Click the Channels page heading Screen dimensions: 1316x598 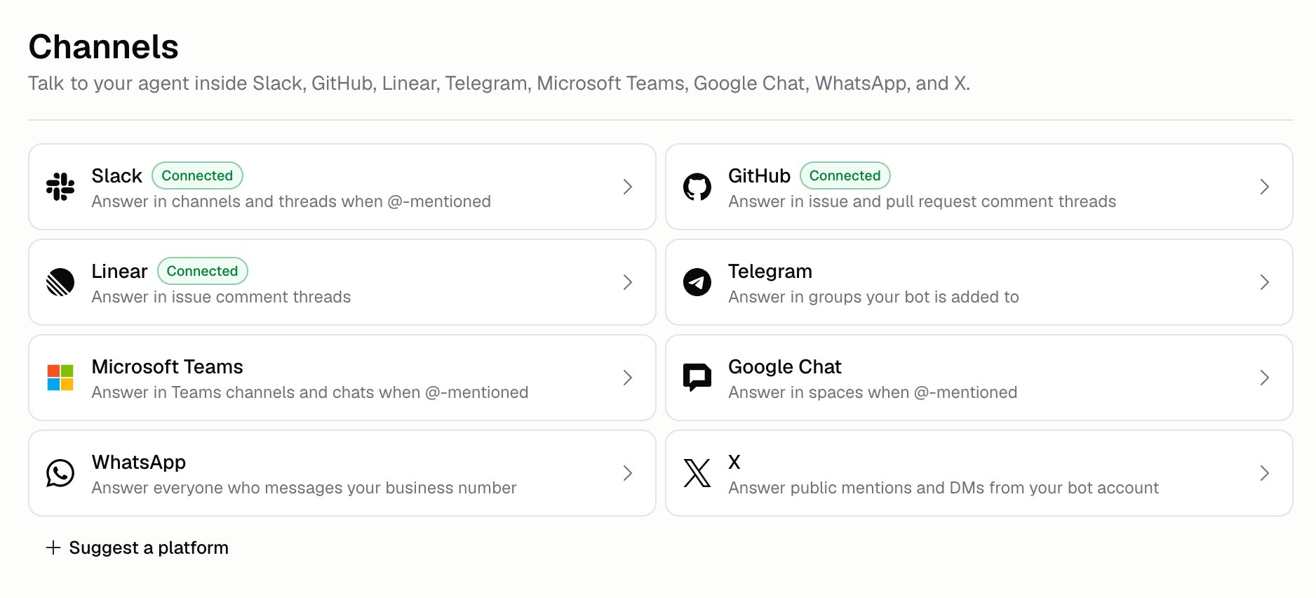click(x=104, y=47)
